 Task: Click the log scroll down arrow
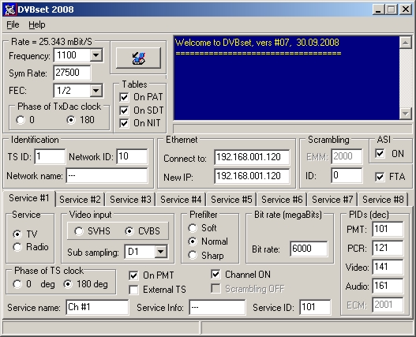406,114
